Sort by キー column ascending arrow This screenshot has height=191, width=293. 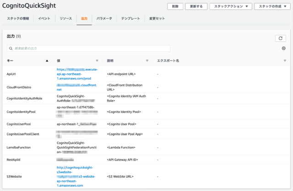pyautogui.click(x=47, y=61)
